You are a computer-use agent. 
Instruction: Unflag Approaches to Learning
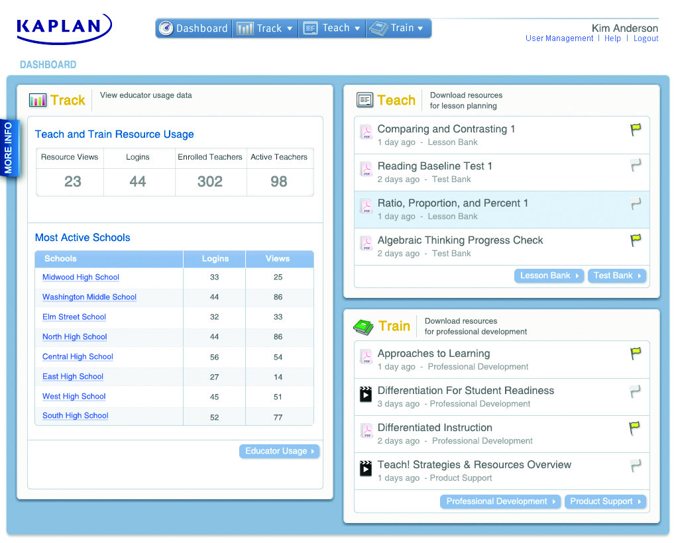coord(635,354)
